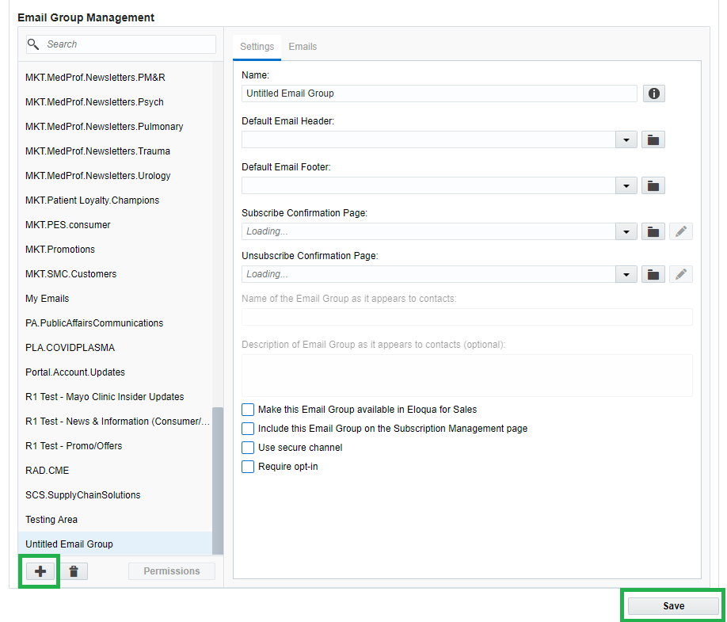
Task: Browse folder for Subscribe Confirmation Page
Action: click(653, 231)
